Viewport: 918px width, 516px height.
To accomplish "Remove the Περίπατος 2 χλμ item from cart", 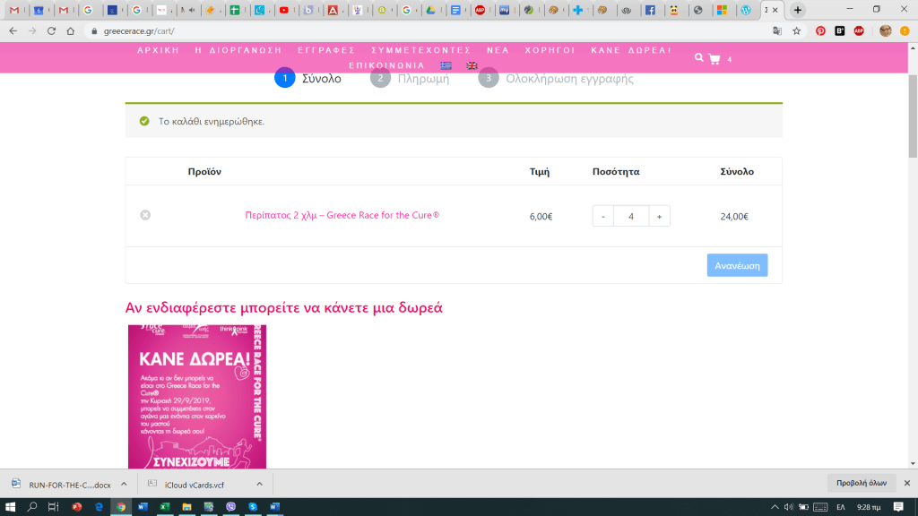I will tap(145, 215).
